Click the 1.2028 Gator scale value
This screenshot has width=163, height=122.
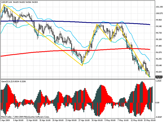[x=159, y=81]
